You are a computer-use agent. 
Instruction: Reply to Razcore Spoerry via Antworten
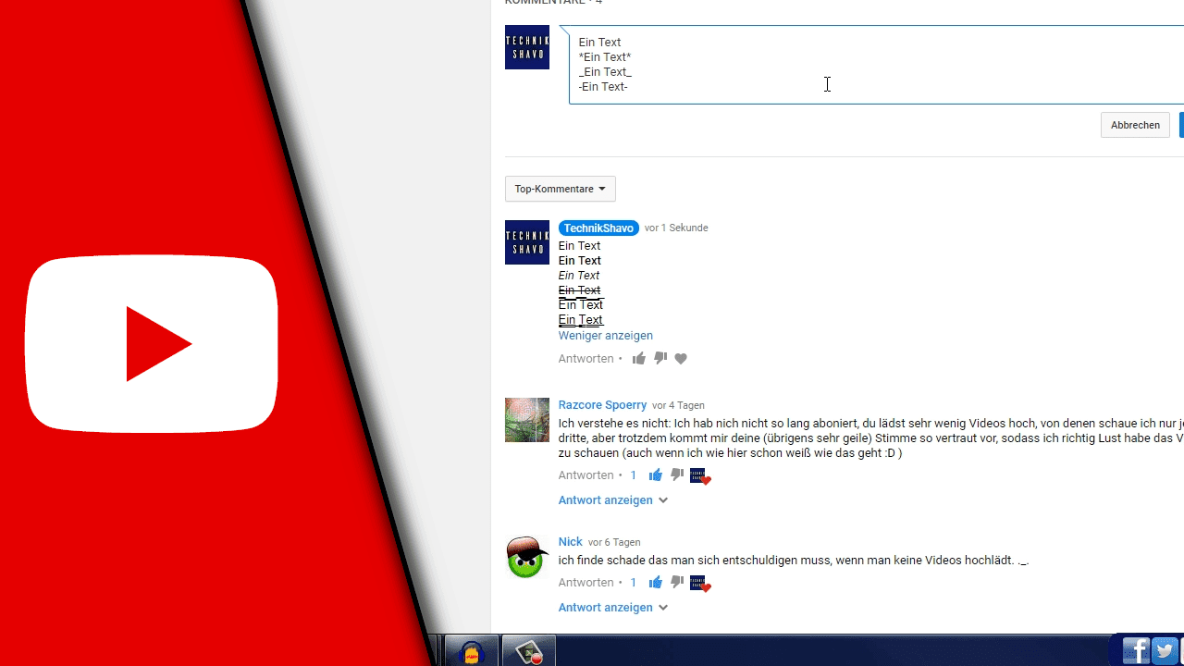pos(586,475)
